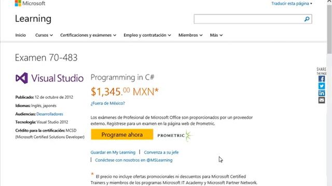332x186 pixels.
Task: Share the page via email icon
Action: click(x=322, y=100)
